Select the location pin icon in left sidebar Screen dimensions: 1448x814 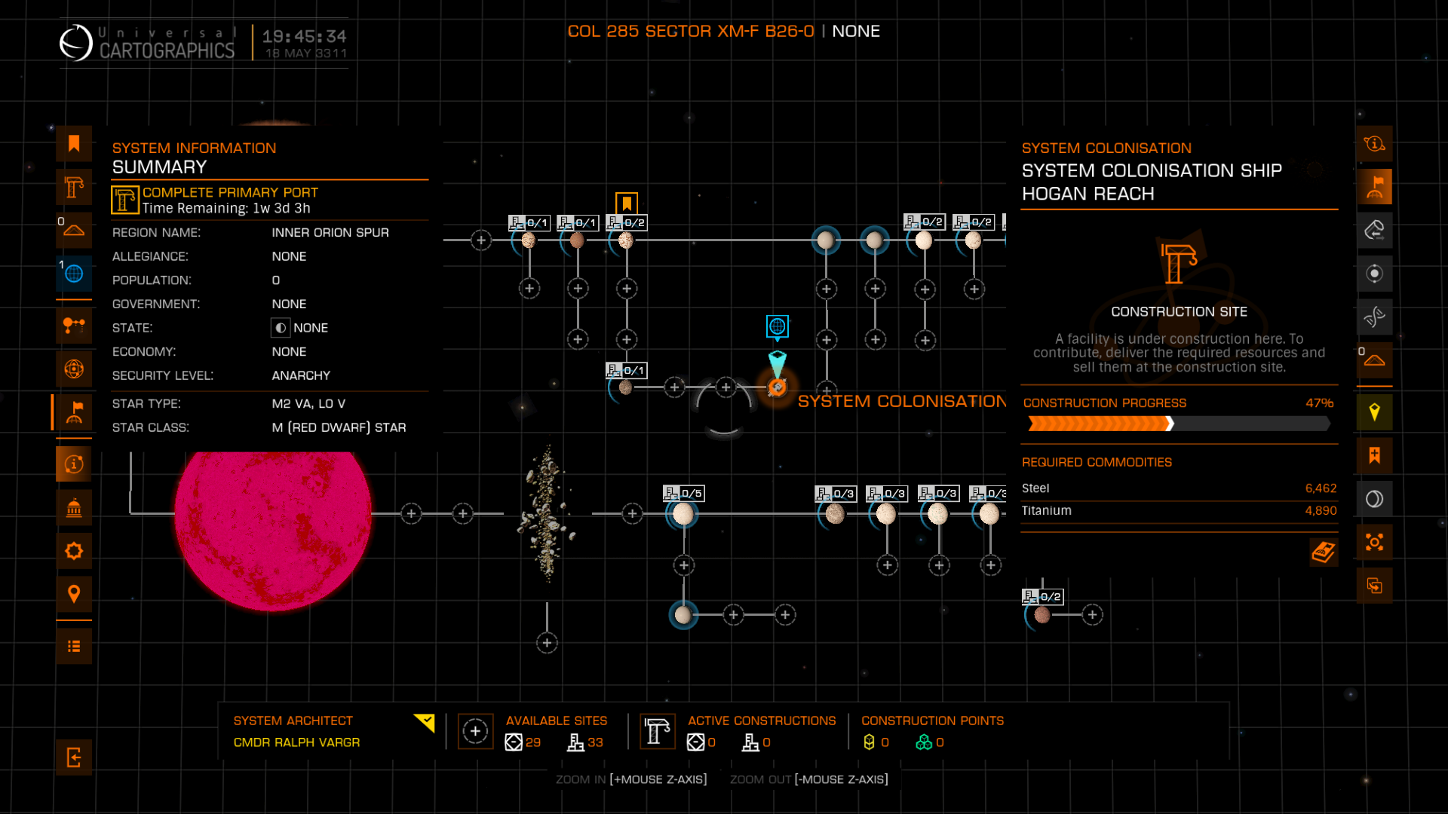[74, 594]
